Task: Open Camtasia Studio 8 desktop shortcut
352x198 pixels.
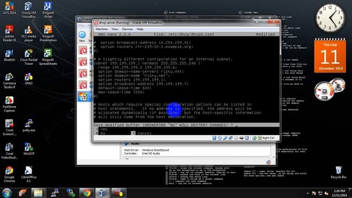Action: point(9,81)
